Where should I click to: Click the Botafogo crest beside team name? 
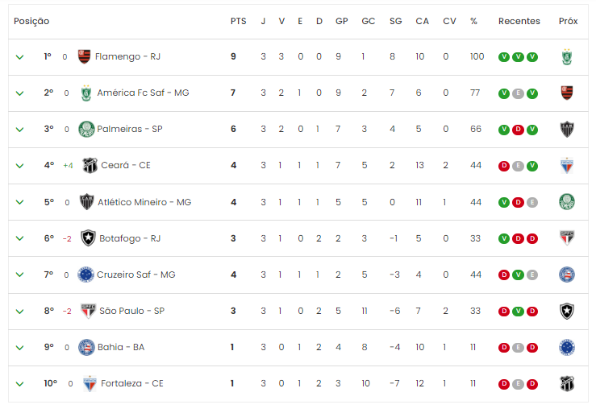pyautogui.click(x=89, y=238)
